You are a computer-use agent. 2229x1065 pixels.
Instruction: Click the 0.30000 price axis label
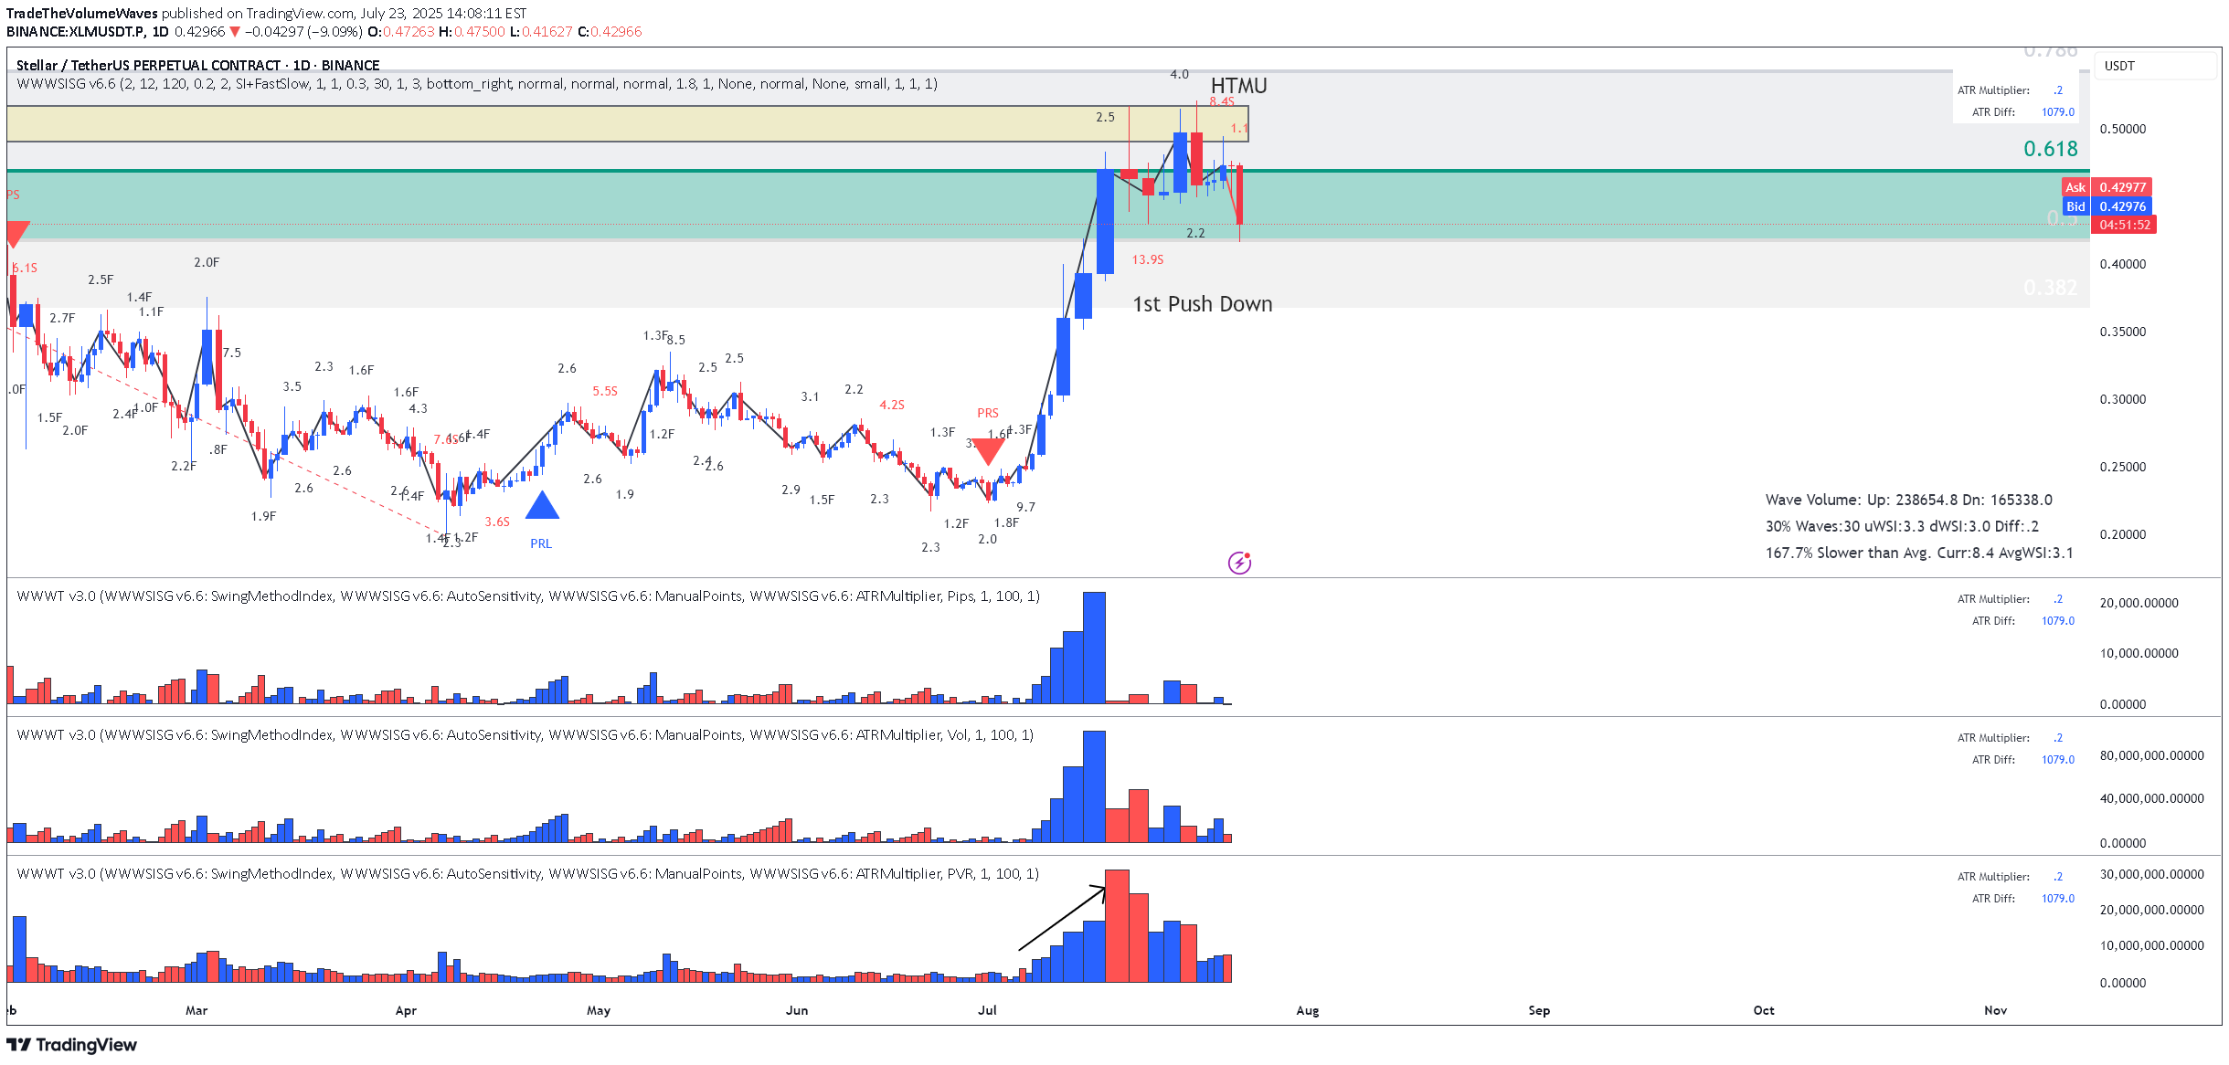(2122, 399)
